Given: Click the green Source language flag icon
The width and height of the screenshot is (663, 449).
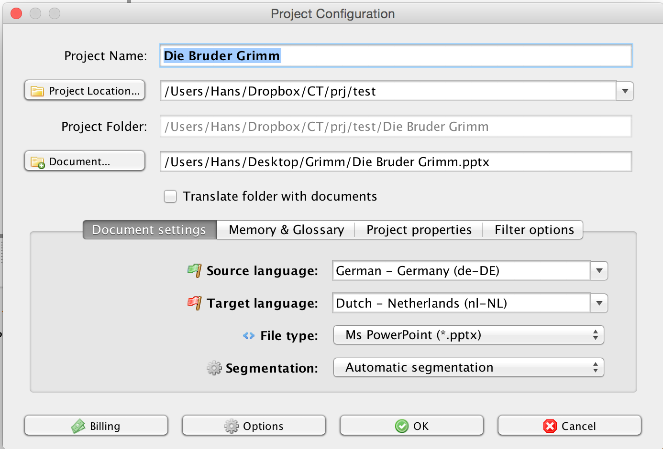Looking at the screenshot, I should coord(194,270).
